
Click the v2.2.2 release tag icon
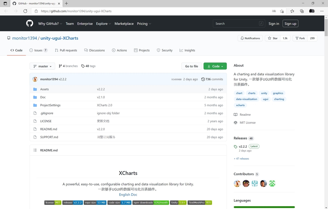(235, 146)
